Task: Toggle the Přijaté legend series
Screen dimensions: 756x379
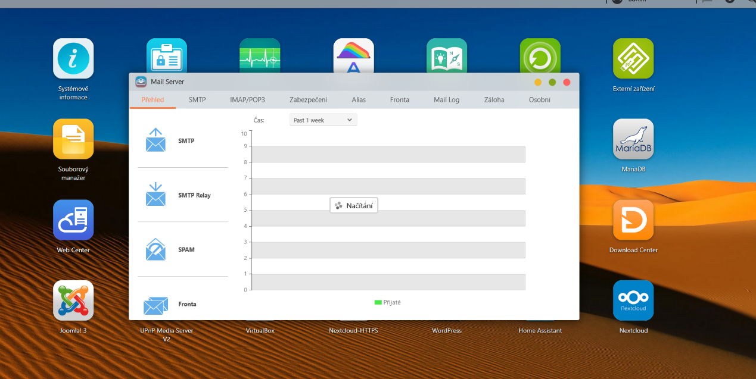Action: [x=388, y=302]
